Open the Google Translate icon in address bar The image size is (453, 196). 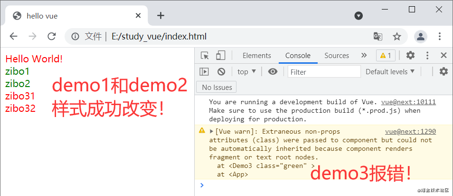(378, 37)
